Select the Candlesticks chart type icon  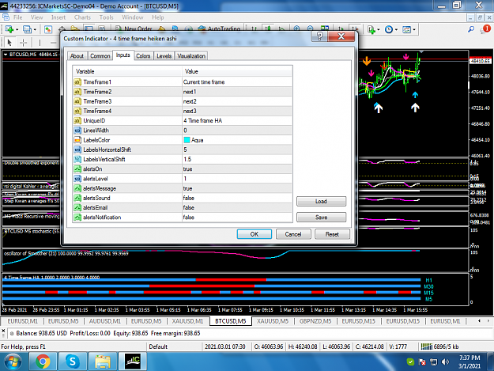pyautogui.click(x=268, y=28)
